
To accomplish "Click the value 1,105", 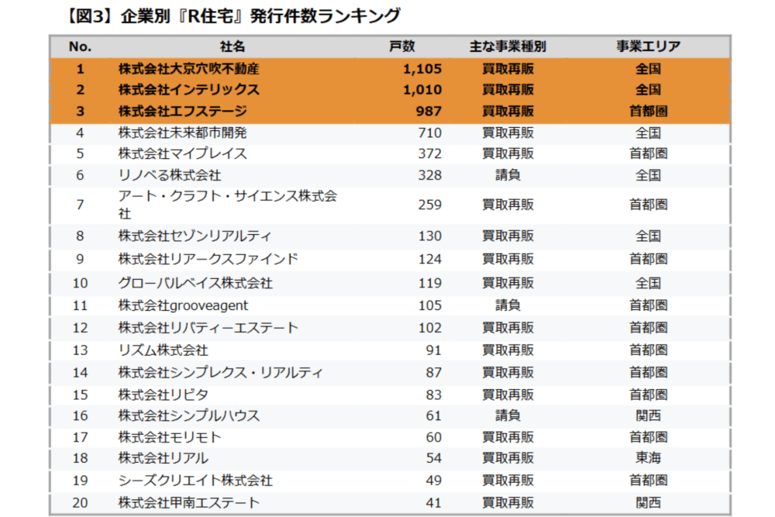I will point(422,69).
